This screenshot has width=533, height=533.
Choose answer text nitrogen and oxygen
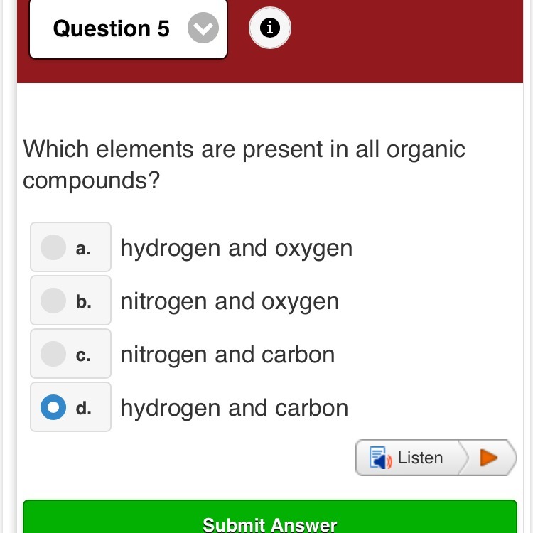230,301
